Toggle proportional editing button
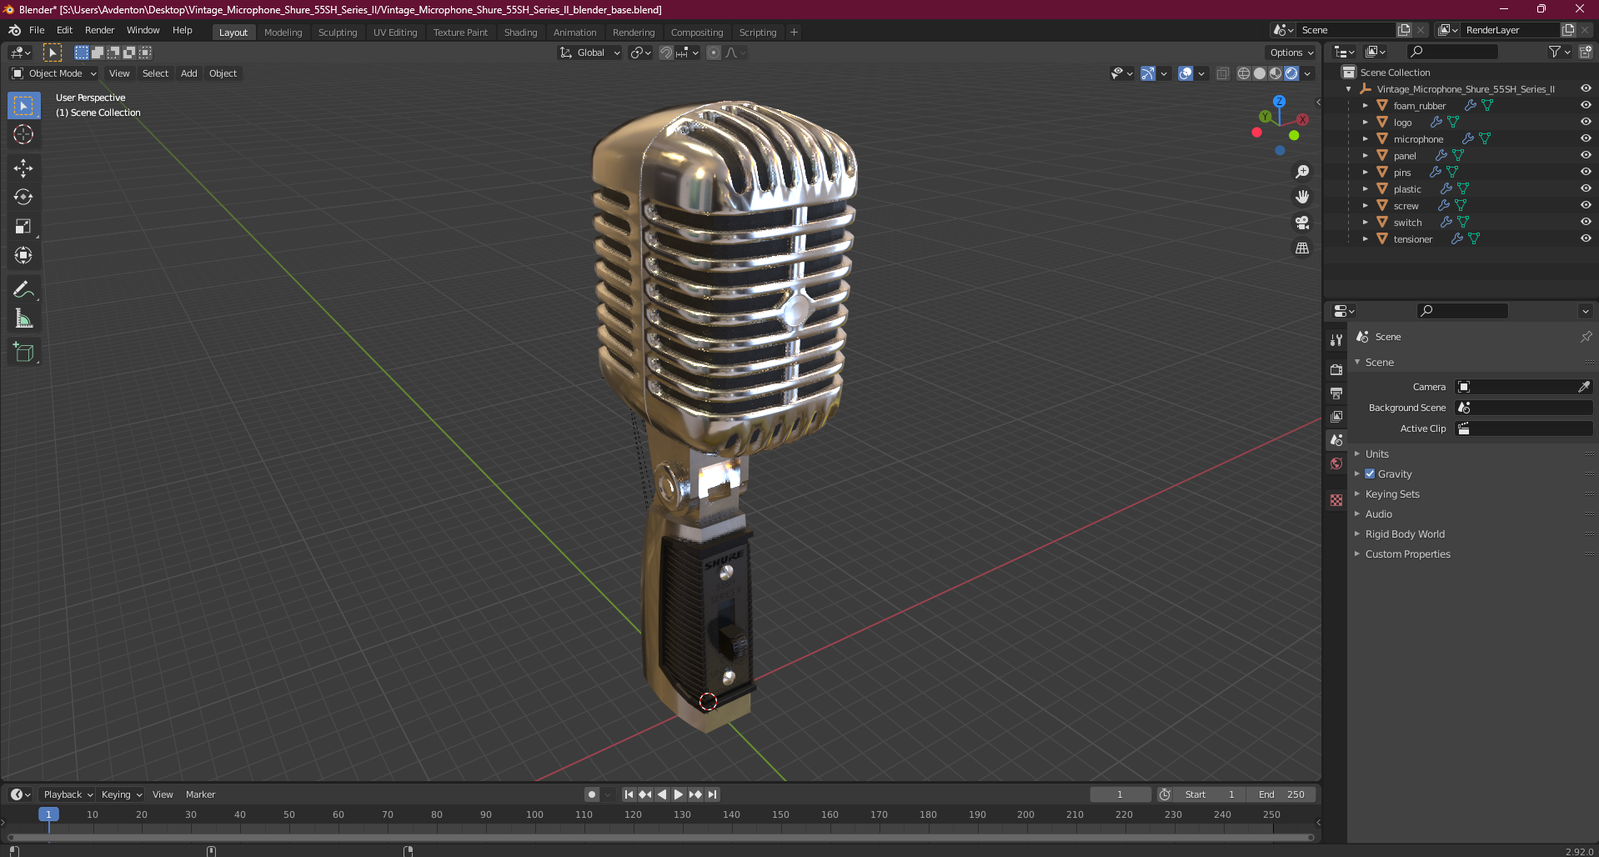This screenshot has width=1599, height=857. pos(714,53)
